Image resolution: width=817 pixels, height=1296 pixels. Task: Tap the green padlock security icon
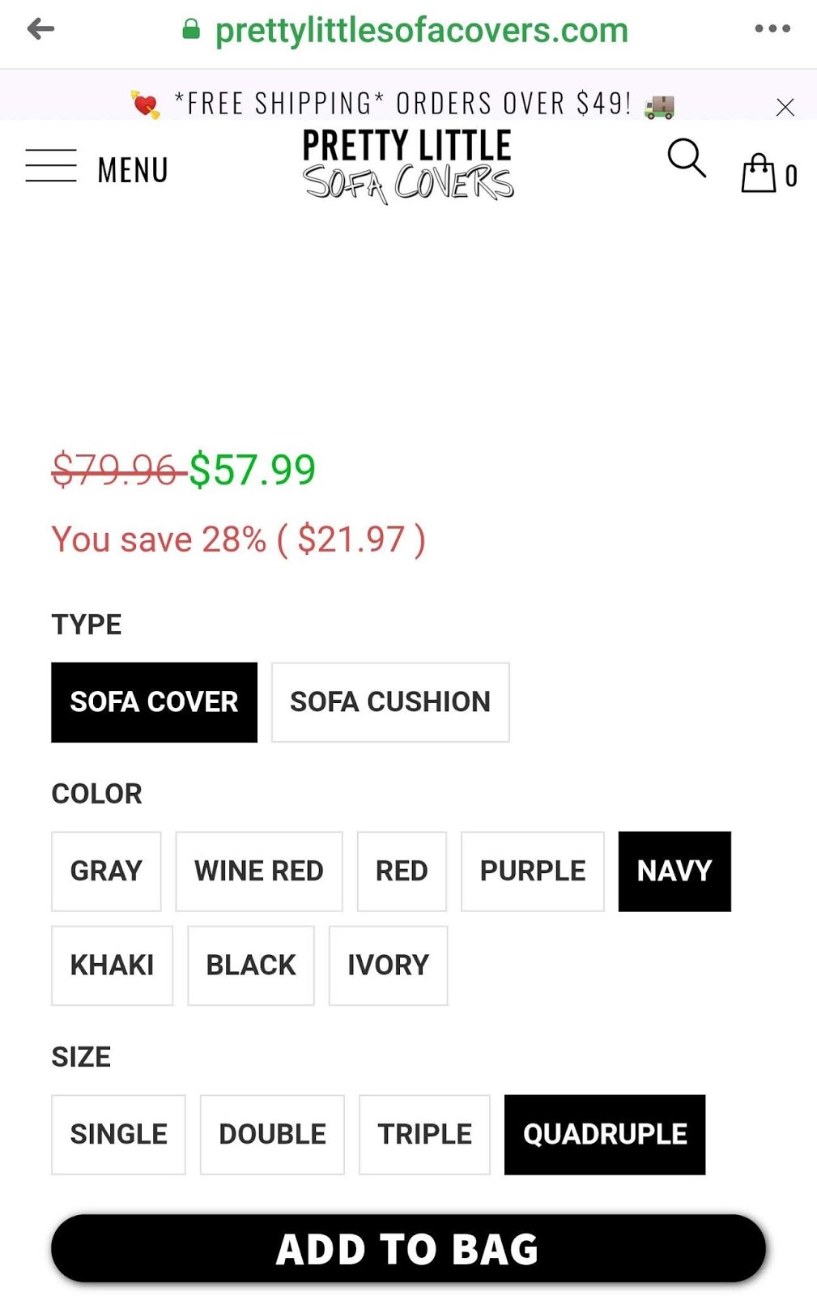point(191,30)
